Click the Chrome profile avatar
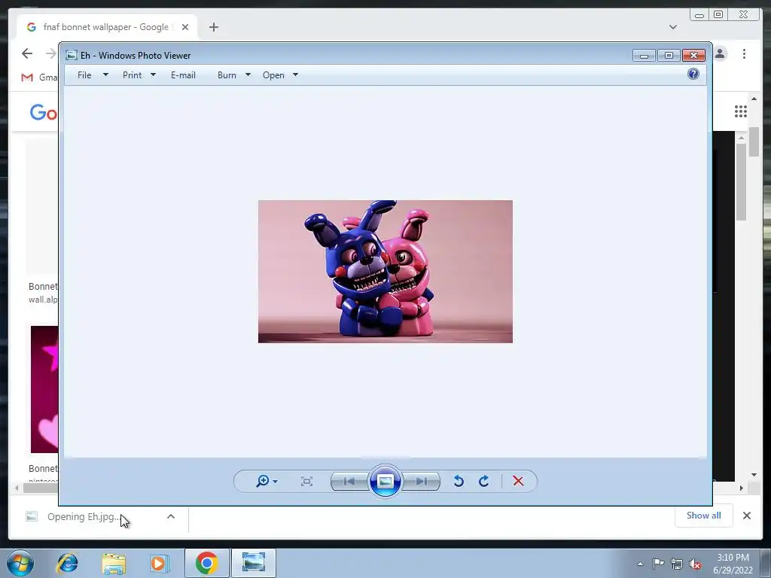The width and height of the screenshot is (771, 578). coord(721,53)
